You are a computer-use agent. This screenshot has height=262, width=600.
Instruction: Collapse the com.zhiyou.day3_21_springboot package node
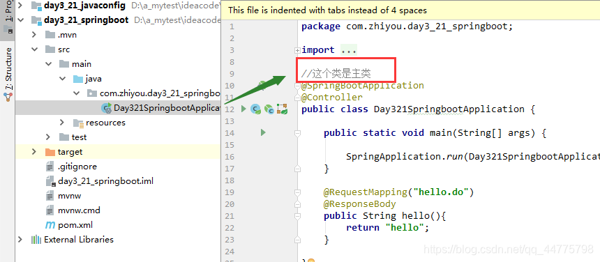click(77, 93)
